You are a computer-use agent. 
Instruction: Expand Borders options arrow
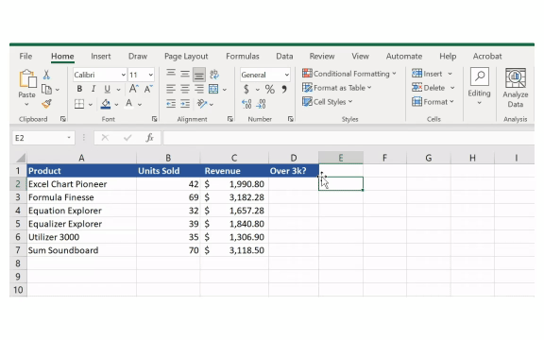91,104
